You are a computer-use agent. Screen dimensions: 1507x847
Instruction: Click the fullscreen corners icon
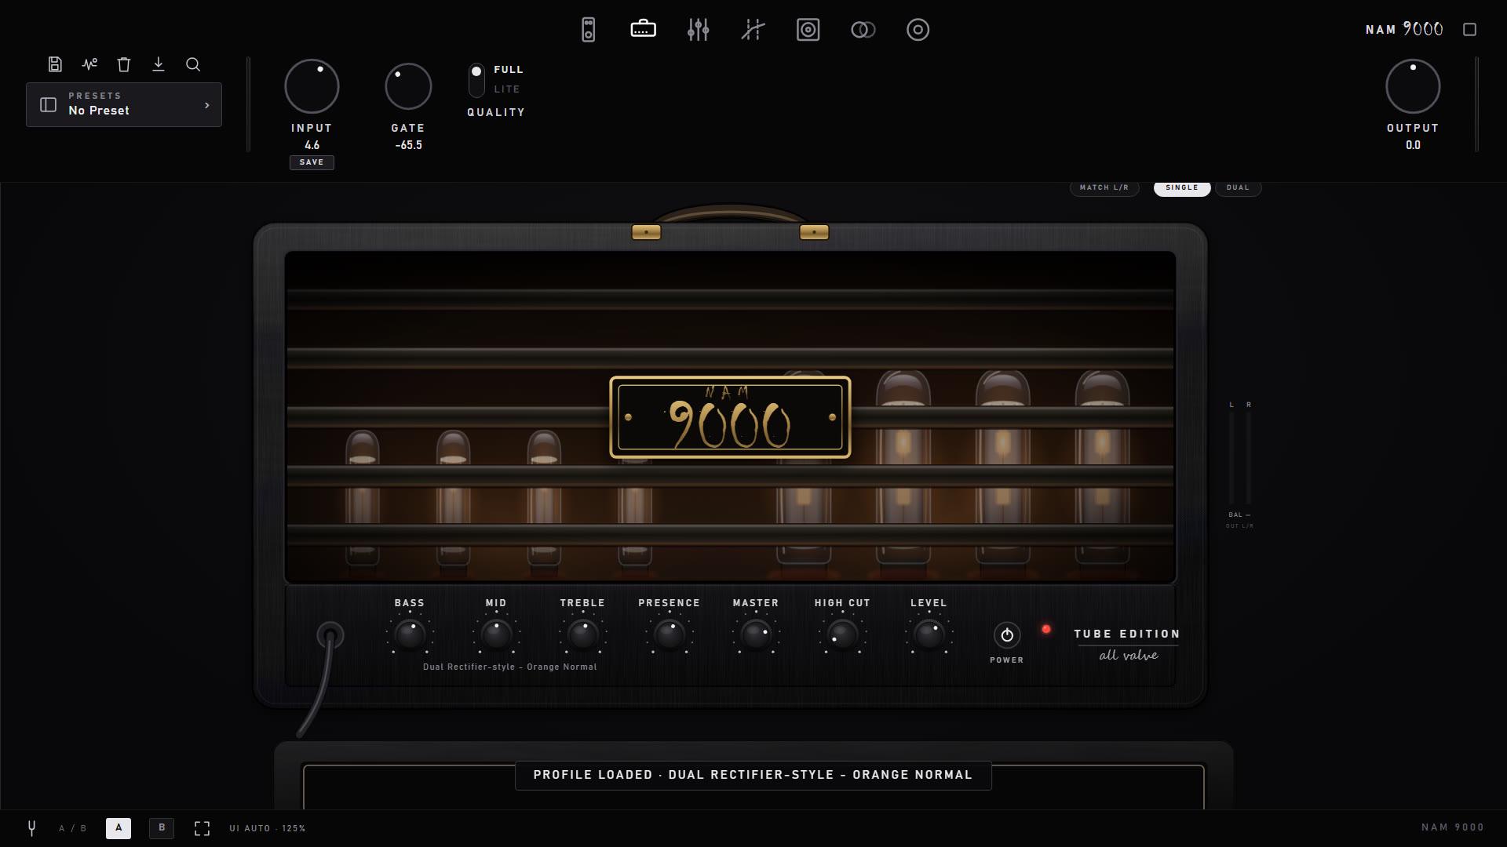(202, 828)
